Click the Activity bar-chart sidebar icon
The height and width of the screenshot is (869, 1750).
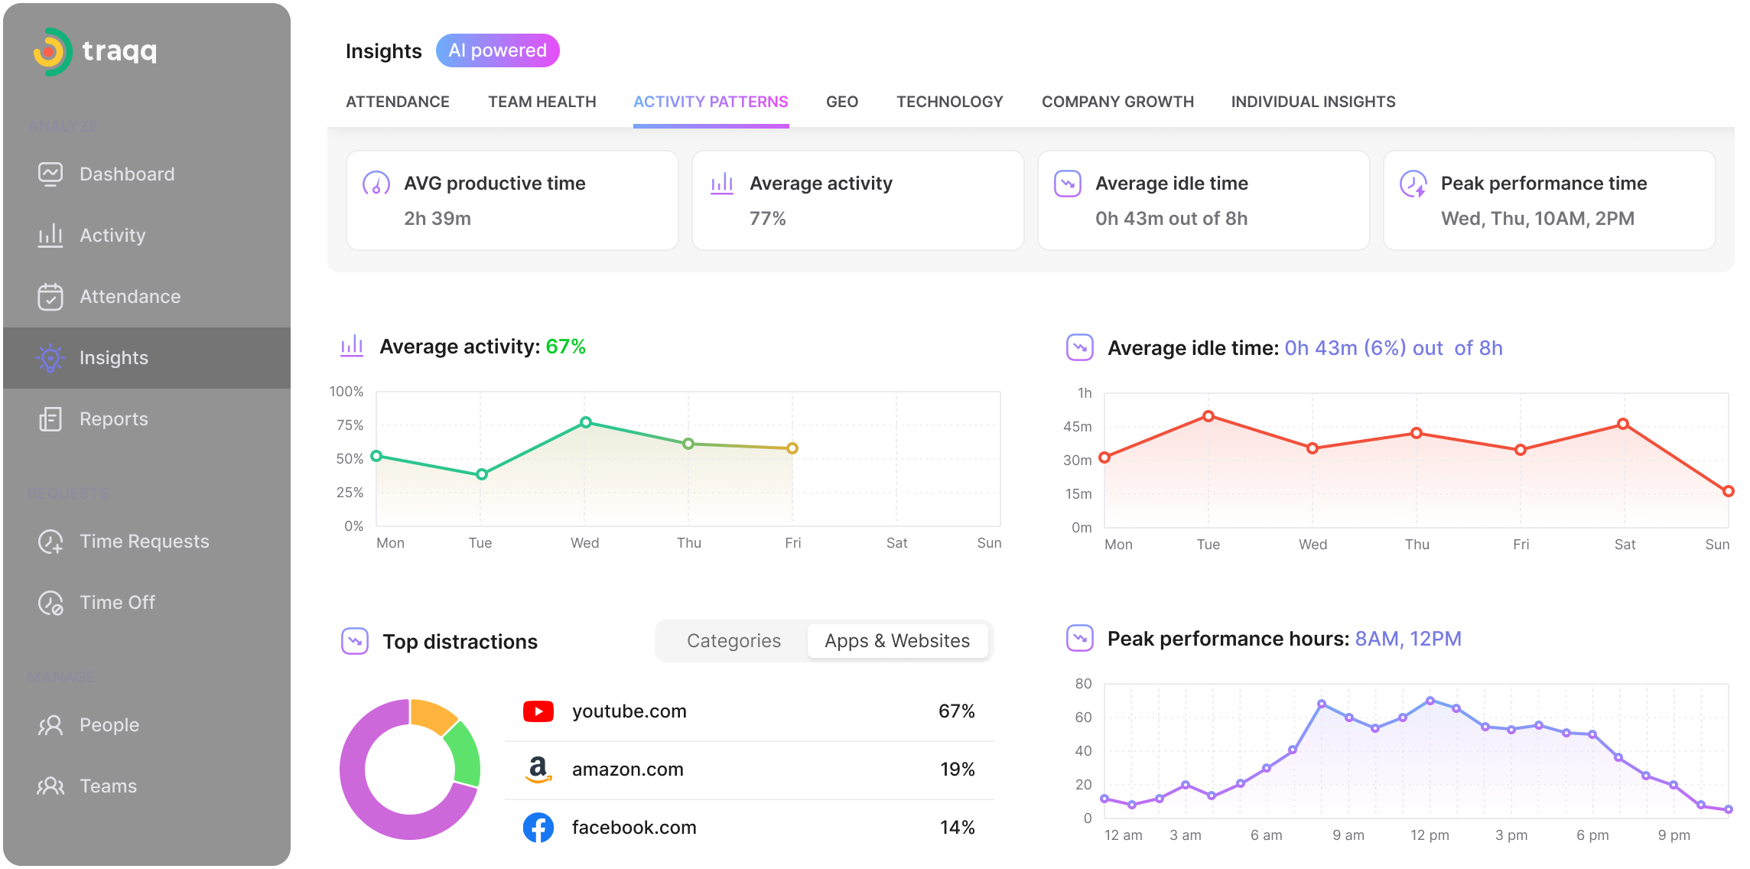point(50,236)
